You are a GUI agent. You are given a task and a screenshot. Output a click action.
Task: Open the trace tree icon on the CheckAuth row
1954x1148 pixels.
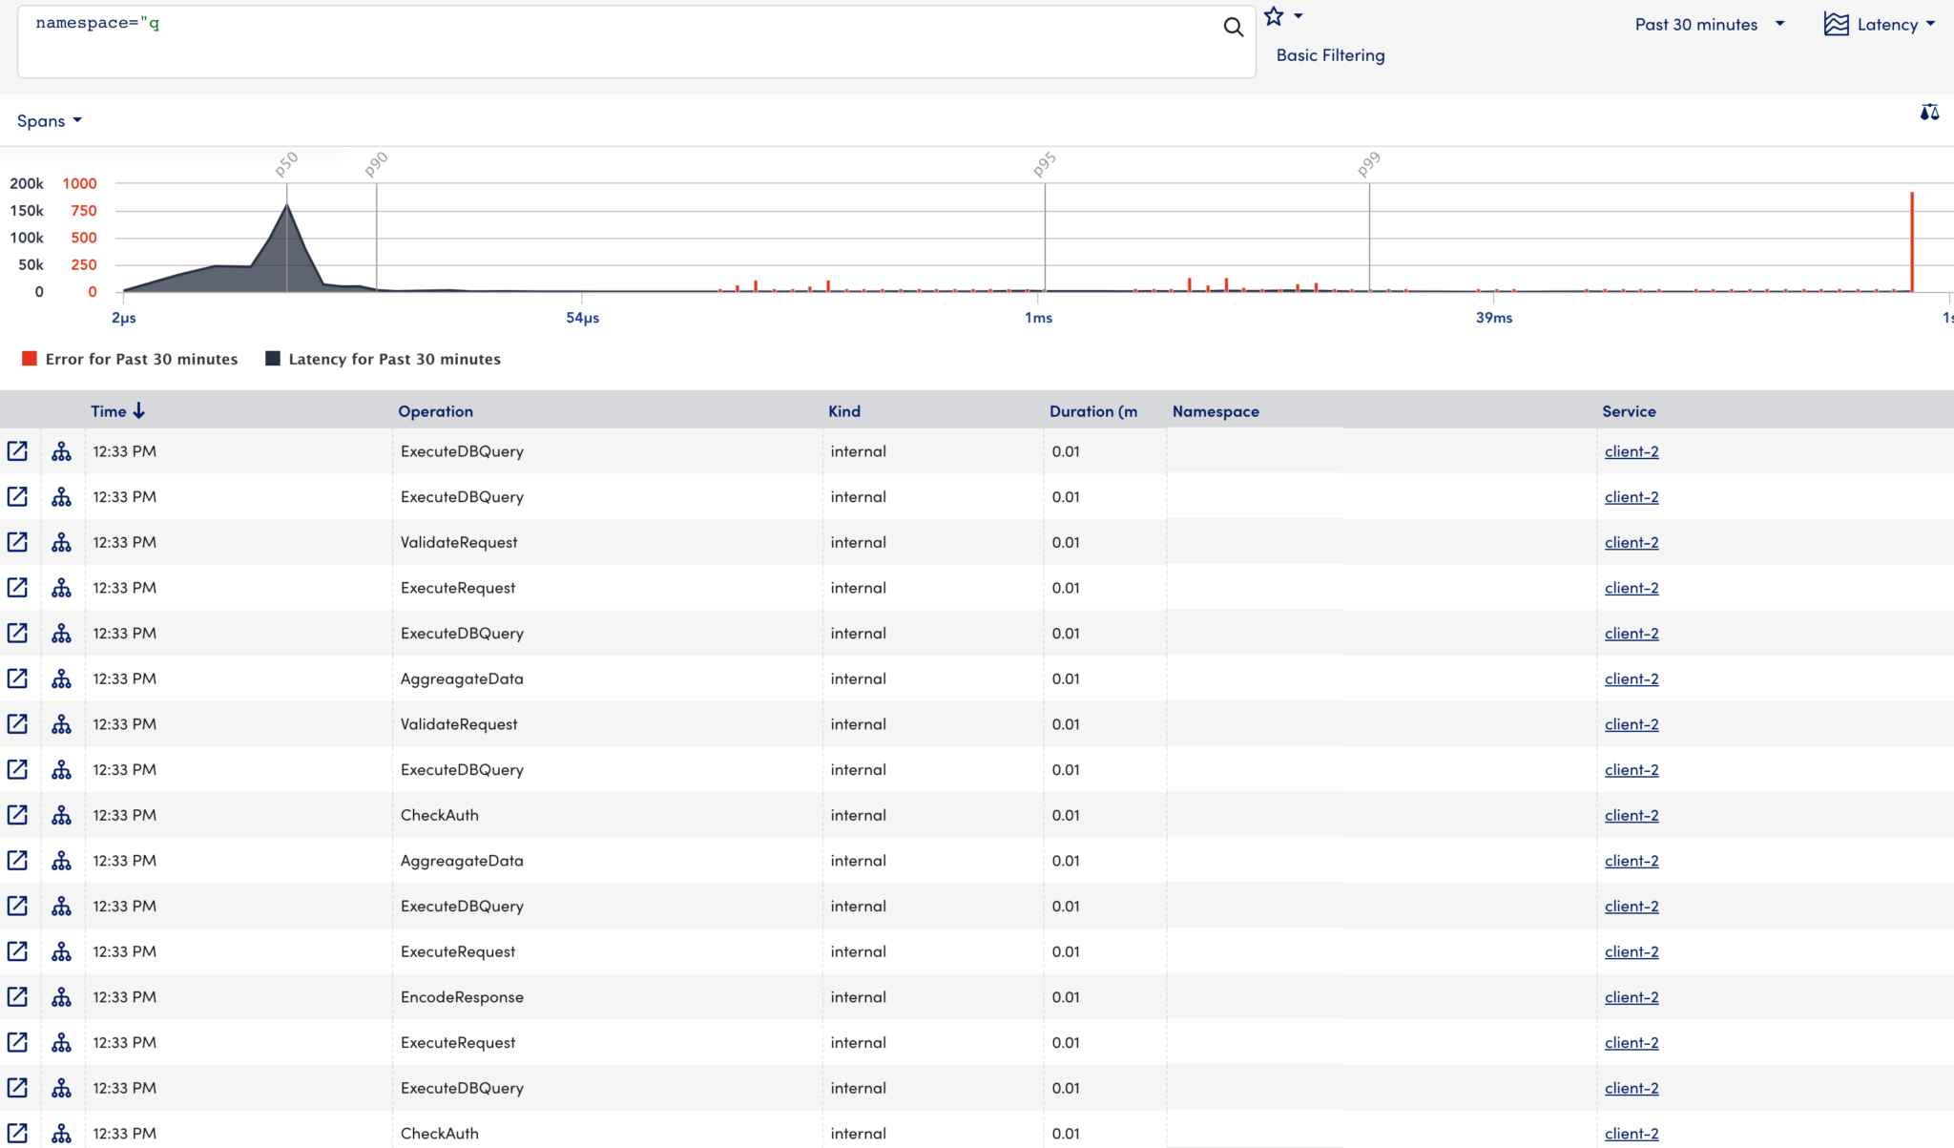click(x=62, y=815)
